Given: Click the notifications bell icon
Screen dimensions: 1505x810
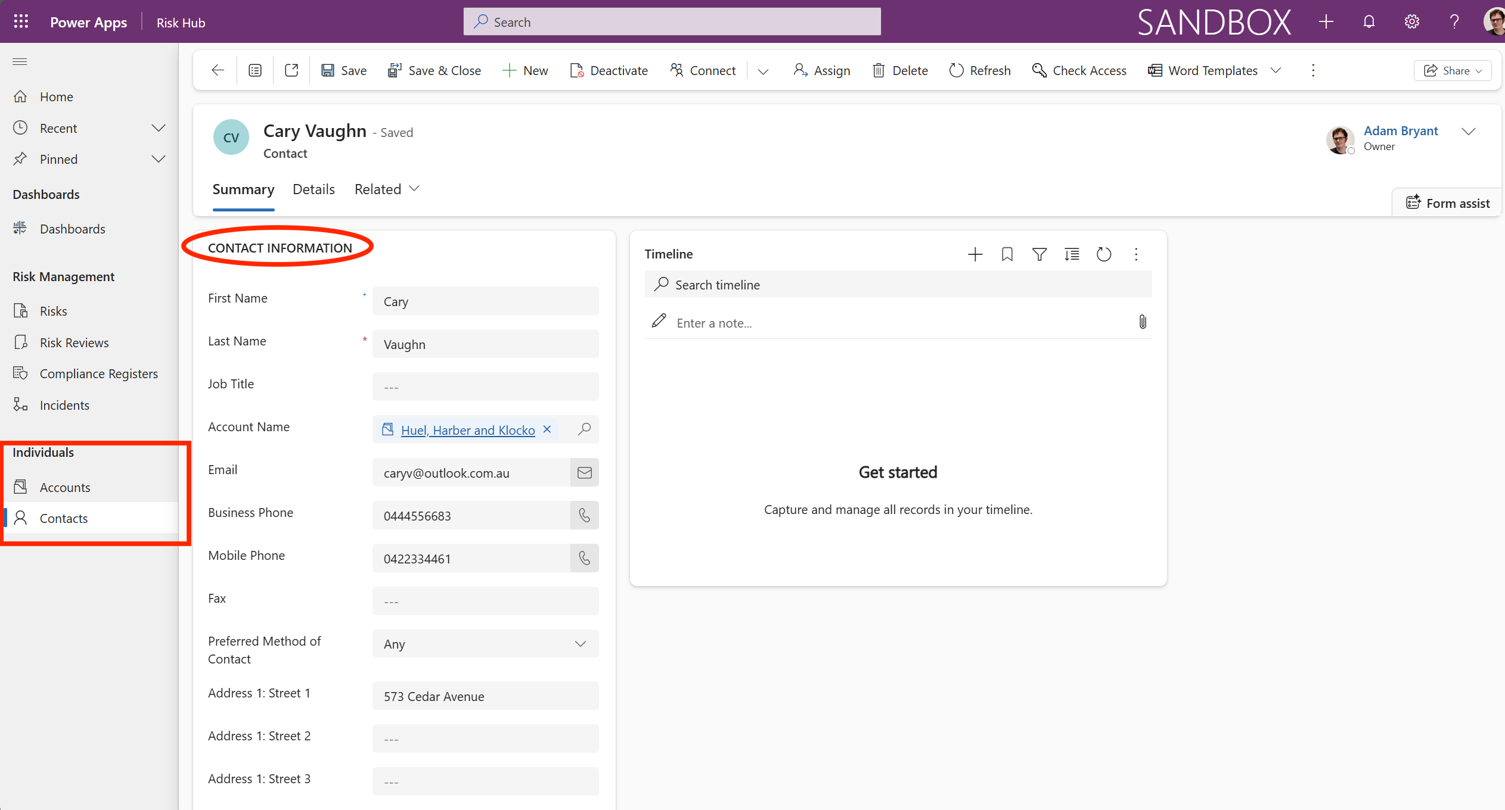Looking at the screenshot, I should pyautogui.click(x=1369, y=22).
